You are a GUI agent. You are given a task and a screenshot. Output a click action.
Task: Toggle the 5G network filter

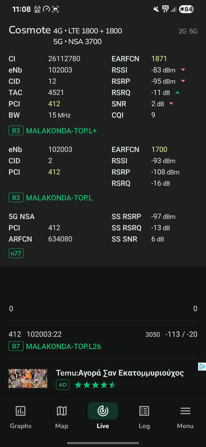193,31
